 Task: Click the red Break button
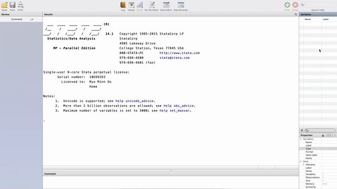click(295, 5)
